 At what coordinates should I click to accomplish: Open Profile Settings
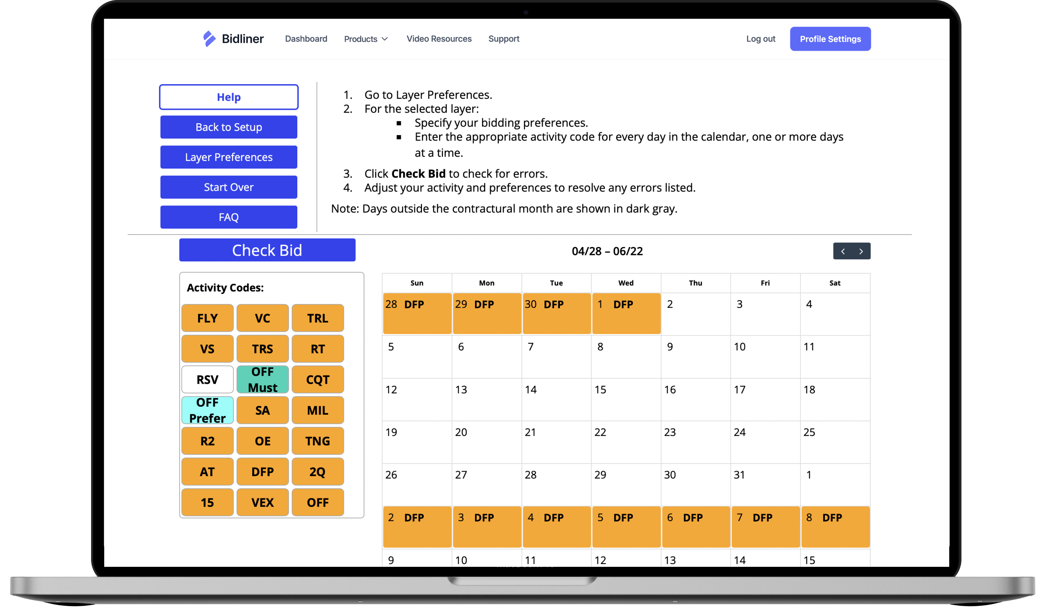(830, 39)
